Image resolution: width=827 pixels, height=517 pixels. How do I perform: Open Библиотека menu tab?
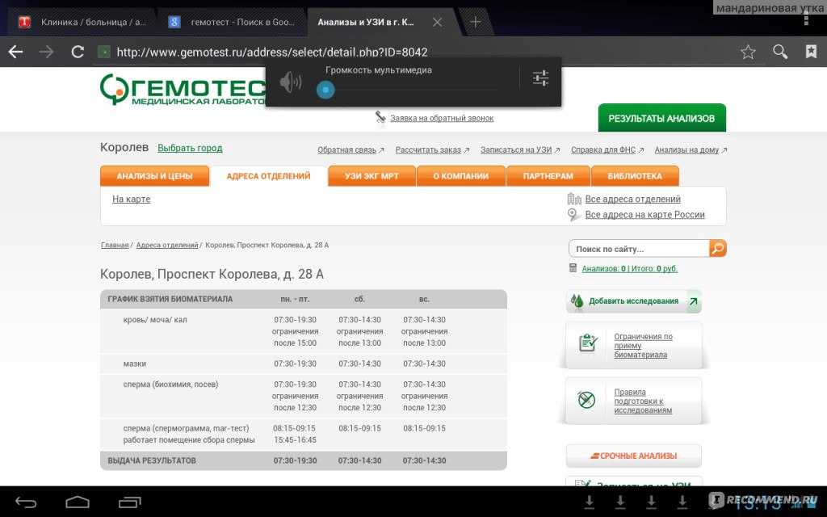635,176
